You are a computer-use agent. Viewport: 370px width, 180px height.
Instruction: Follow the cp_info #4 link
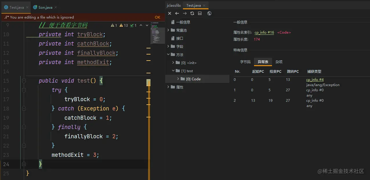315,79
